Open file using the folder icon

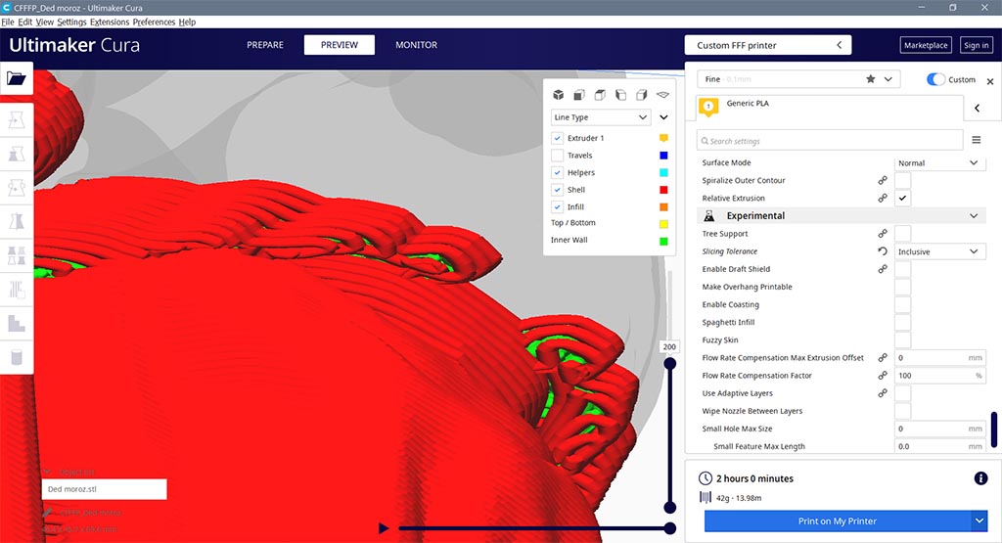17,78
